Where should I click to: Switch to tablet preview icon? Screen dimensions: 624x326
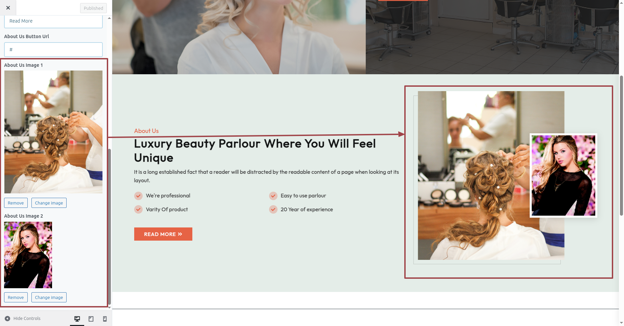pos(91,319)
